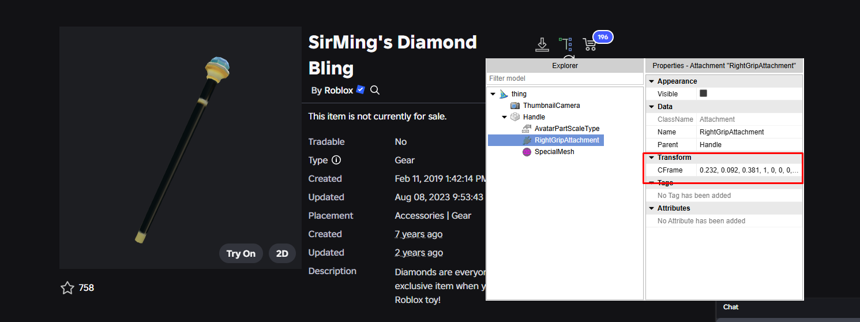Collapse the Data properties section
This screenshot has height=322, width=860.
pyautogui.click(x=651, y=107)
